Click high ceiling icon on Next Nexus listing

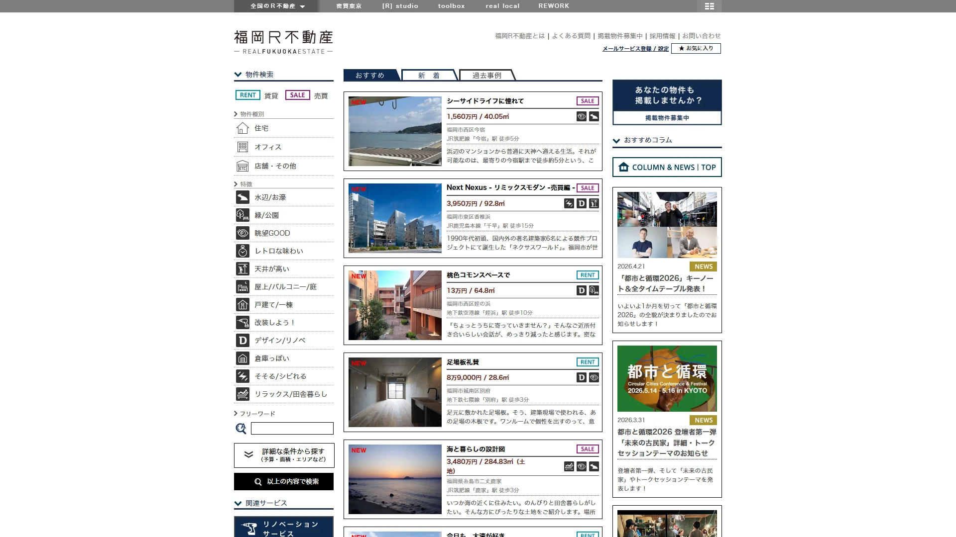pyautogui.click(x=594, y=203)
